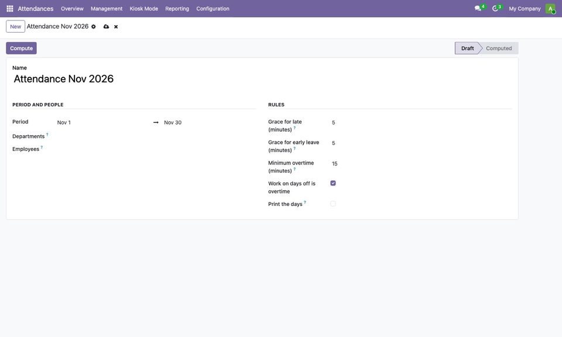Open the Management menu

click(107, 9)
